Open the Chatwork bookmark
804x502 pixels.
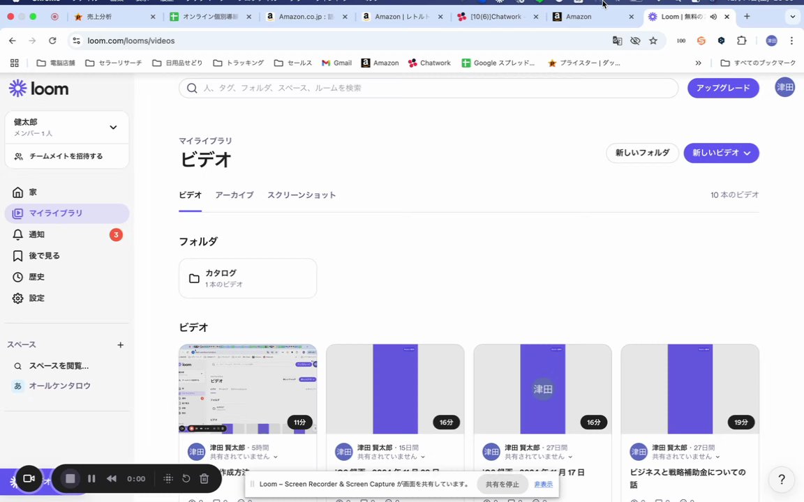click(429, 63)
